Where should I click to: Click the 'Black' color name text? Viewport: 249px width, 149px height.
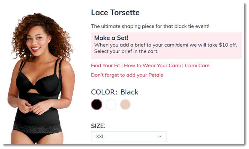[129, 92]
